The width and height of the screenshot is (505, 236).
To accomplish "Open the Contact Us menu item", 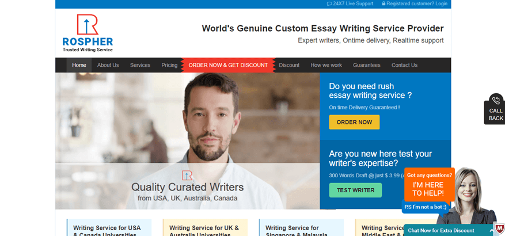I will [x=404, y=65].
